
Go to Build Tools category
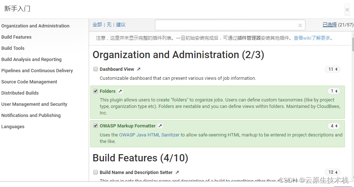[13, 48]
